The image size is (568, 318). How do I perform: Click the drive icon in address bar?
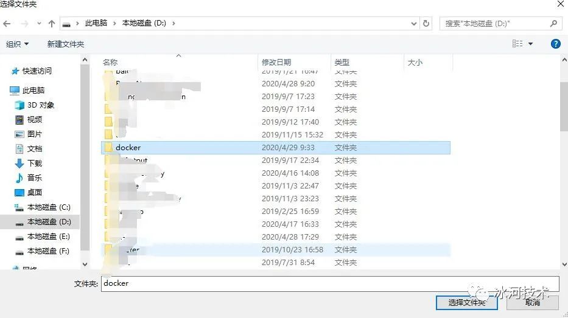66,24
